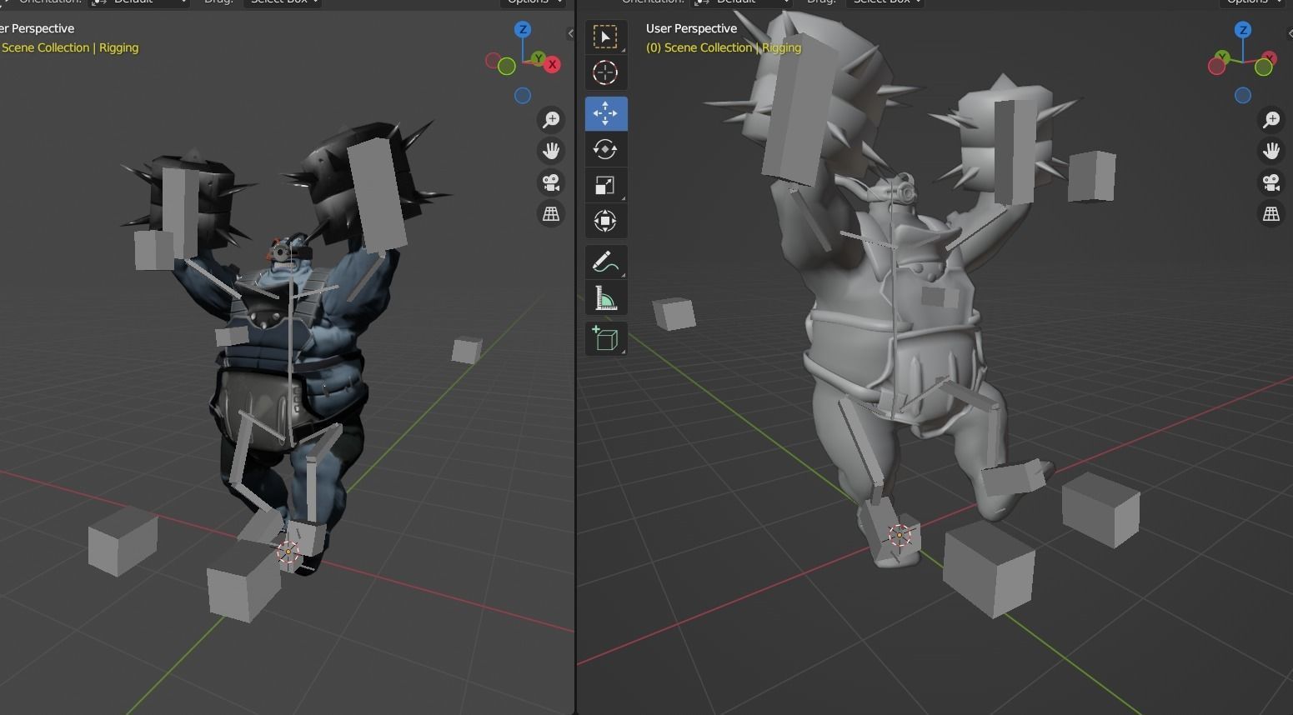Toggle camera view in left viewport
This screenshot has height=715, width=1293.
551,182
